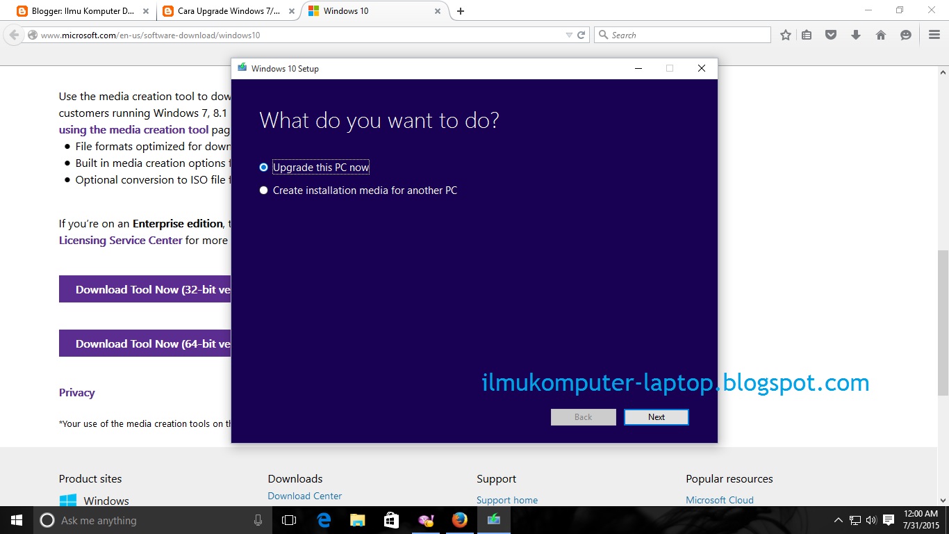The width and height of the screenshot is (949, 534).
Task: Launch Microsoft Edge from taskbar
Action: point(324,520)
